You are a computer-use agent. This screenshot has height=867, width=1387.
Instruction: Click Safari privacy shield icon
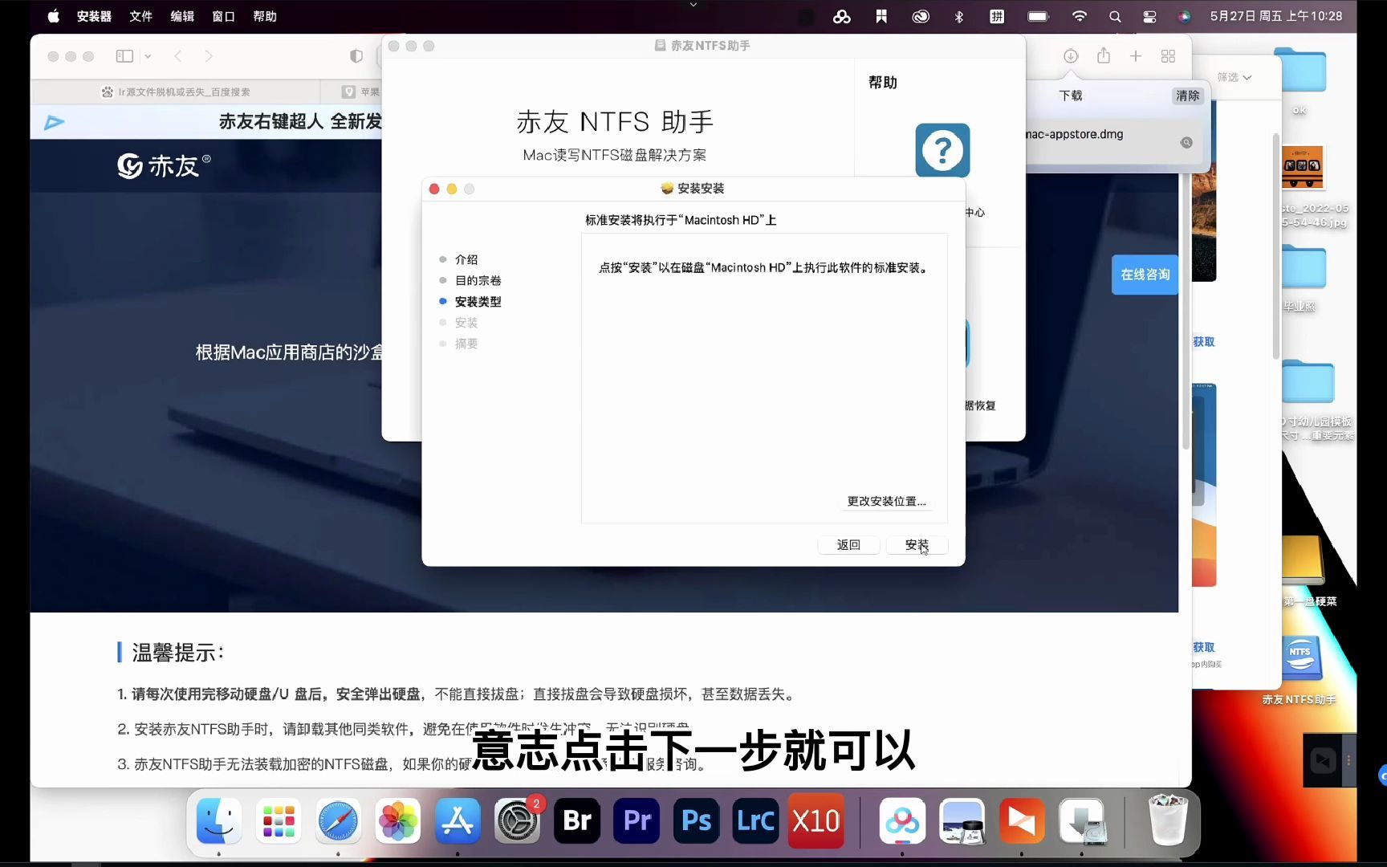[356, 56]
